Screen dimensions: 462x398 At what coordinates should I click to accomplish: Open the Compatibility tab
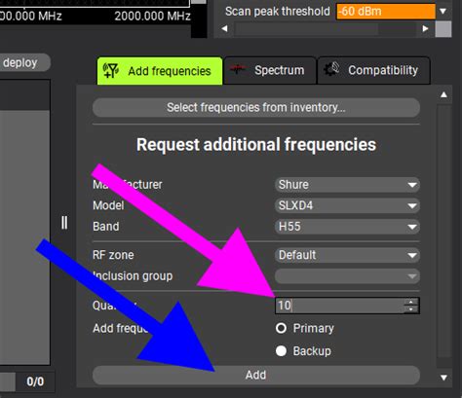click(x=373, y=70)
